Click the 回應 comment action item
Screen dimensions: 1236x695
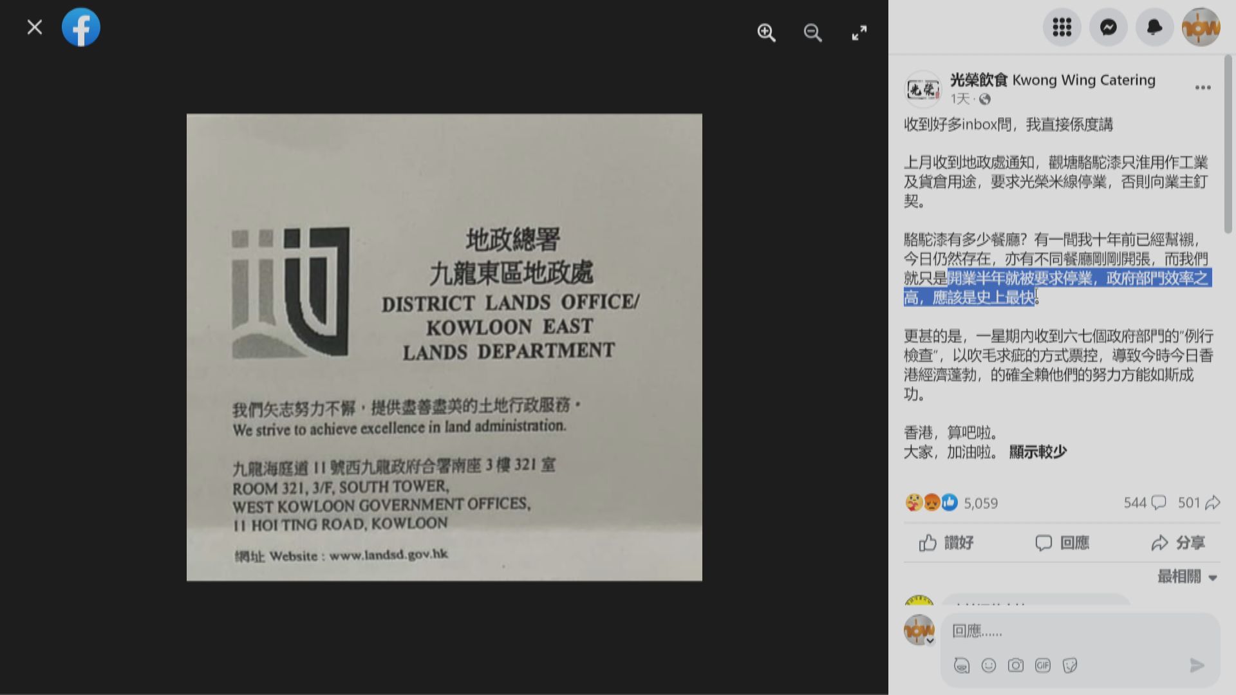[x=1063, y=542]
